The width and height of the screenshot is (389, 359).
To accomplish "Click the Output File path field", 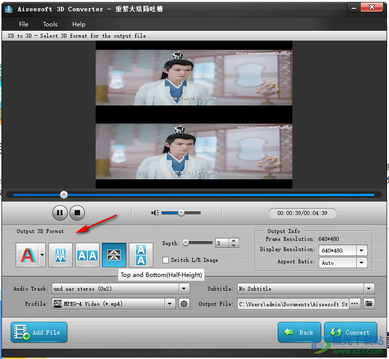I will tap(293, 304).
